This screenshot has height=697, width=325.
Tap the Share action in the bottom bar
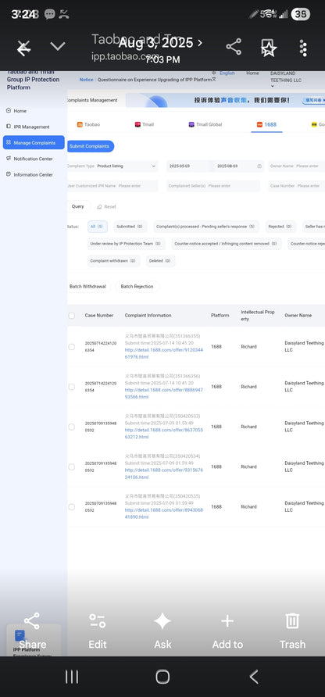click(x=32, y=631)
